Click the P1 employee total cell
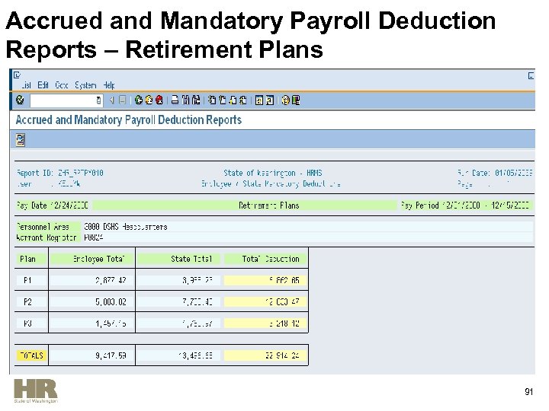The image size is (549, 411). click(92, 280)
